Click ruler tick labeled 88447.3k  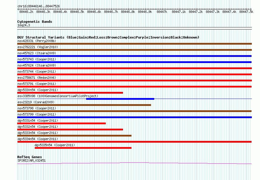[x=213, y=12]
